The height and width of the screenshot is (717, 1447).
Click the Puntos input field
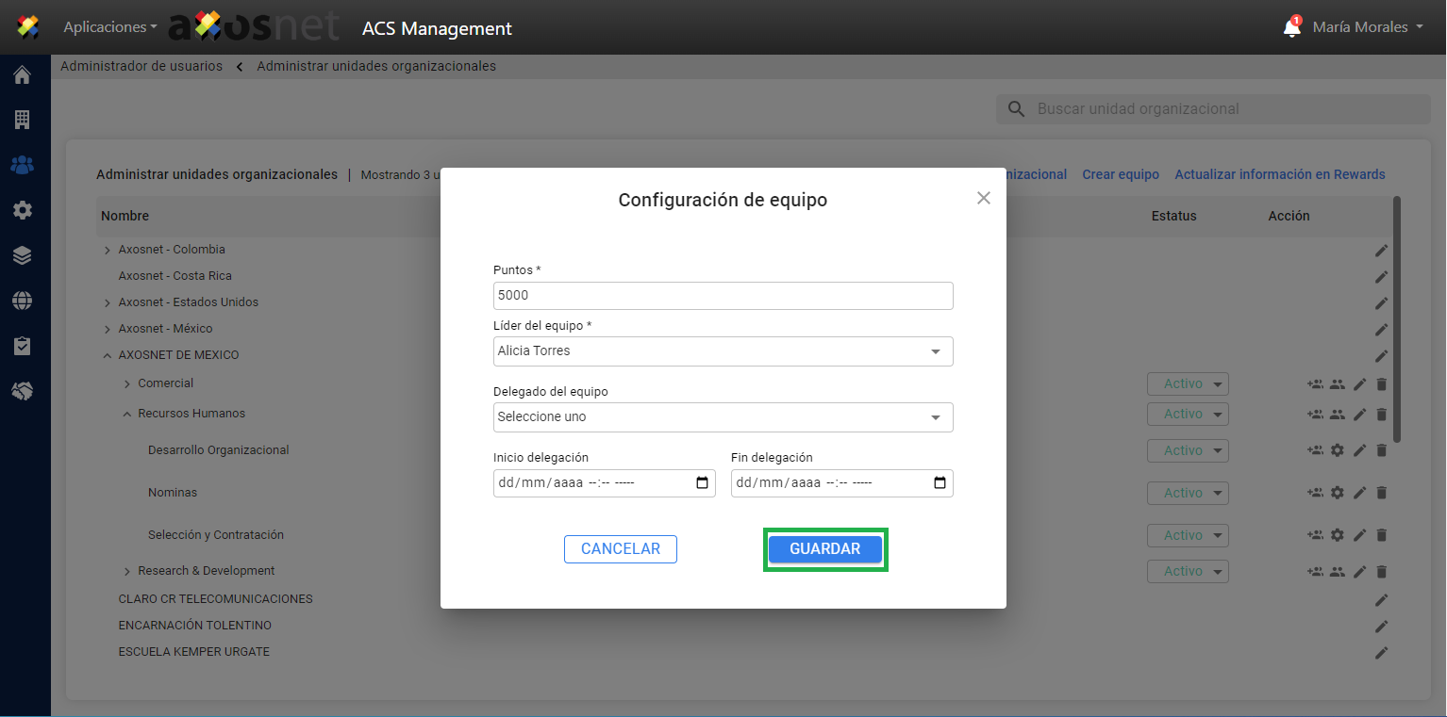(x=723, y=296)
